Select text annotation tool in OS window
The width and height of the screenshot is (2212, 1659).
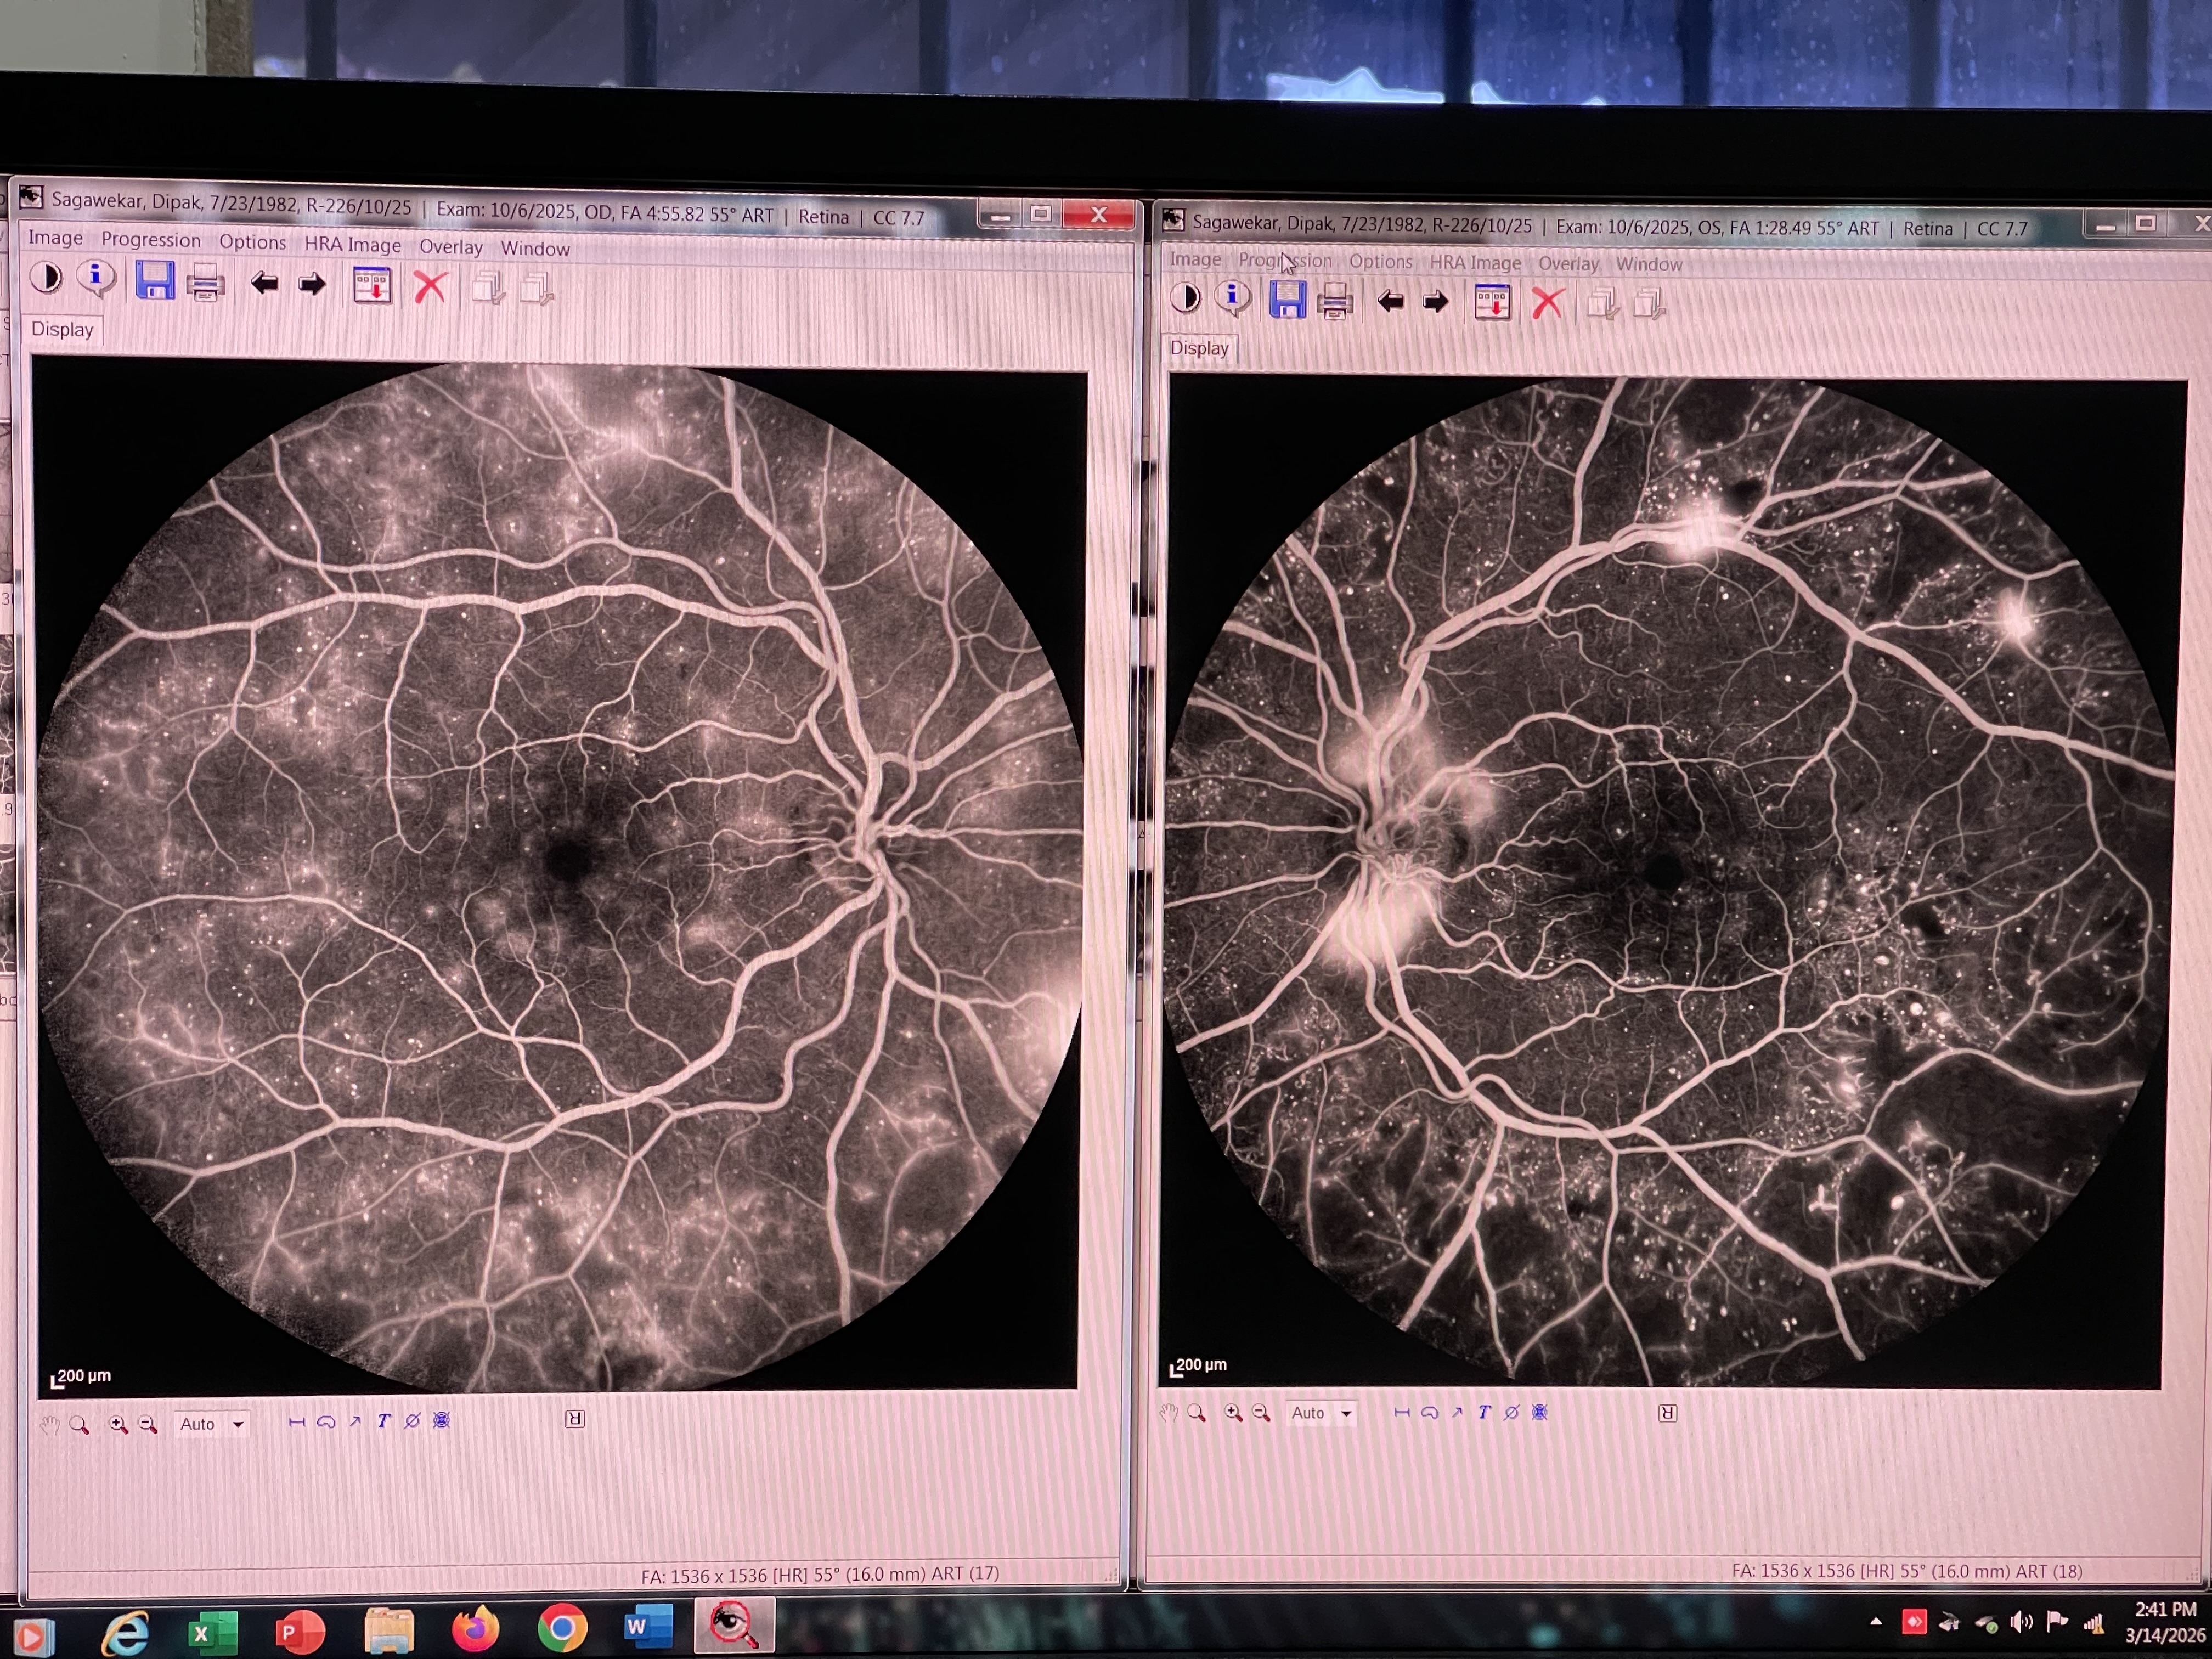(x=1484, y=1412)
